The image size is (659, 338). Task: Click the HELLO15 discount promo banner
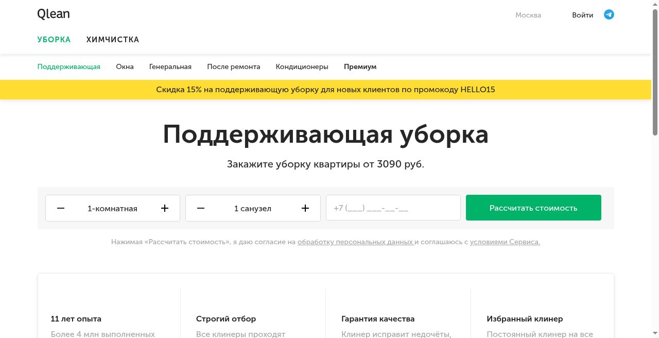(x=326, y=90)
